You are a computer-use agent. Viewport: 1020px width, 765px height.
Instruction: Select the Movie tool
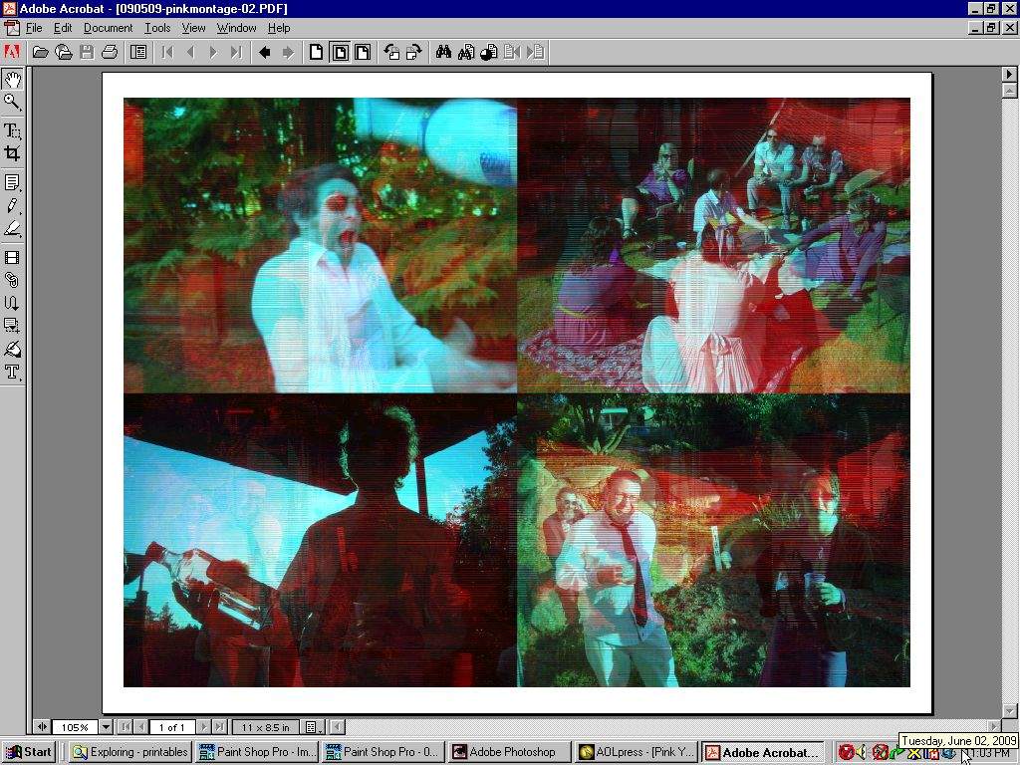tap(12, 257)
